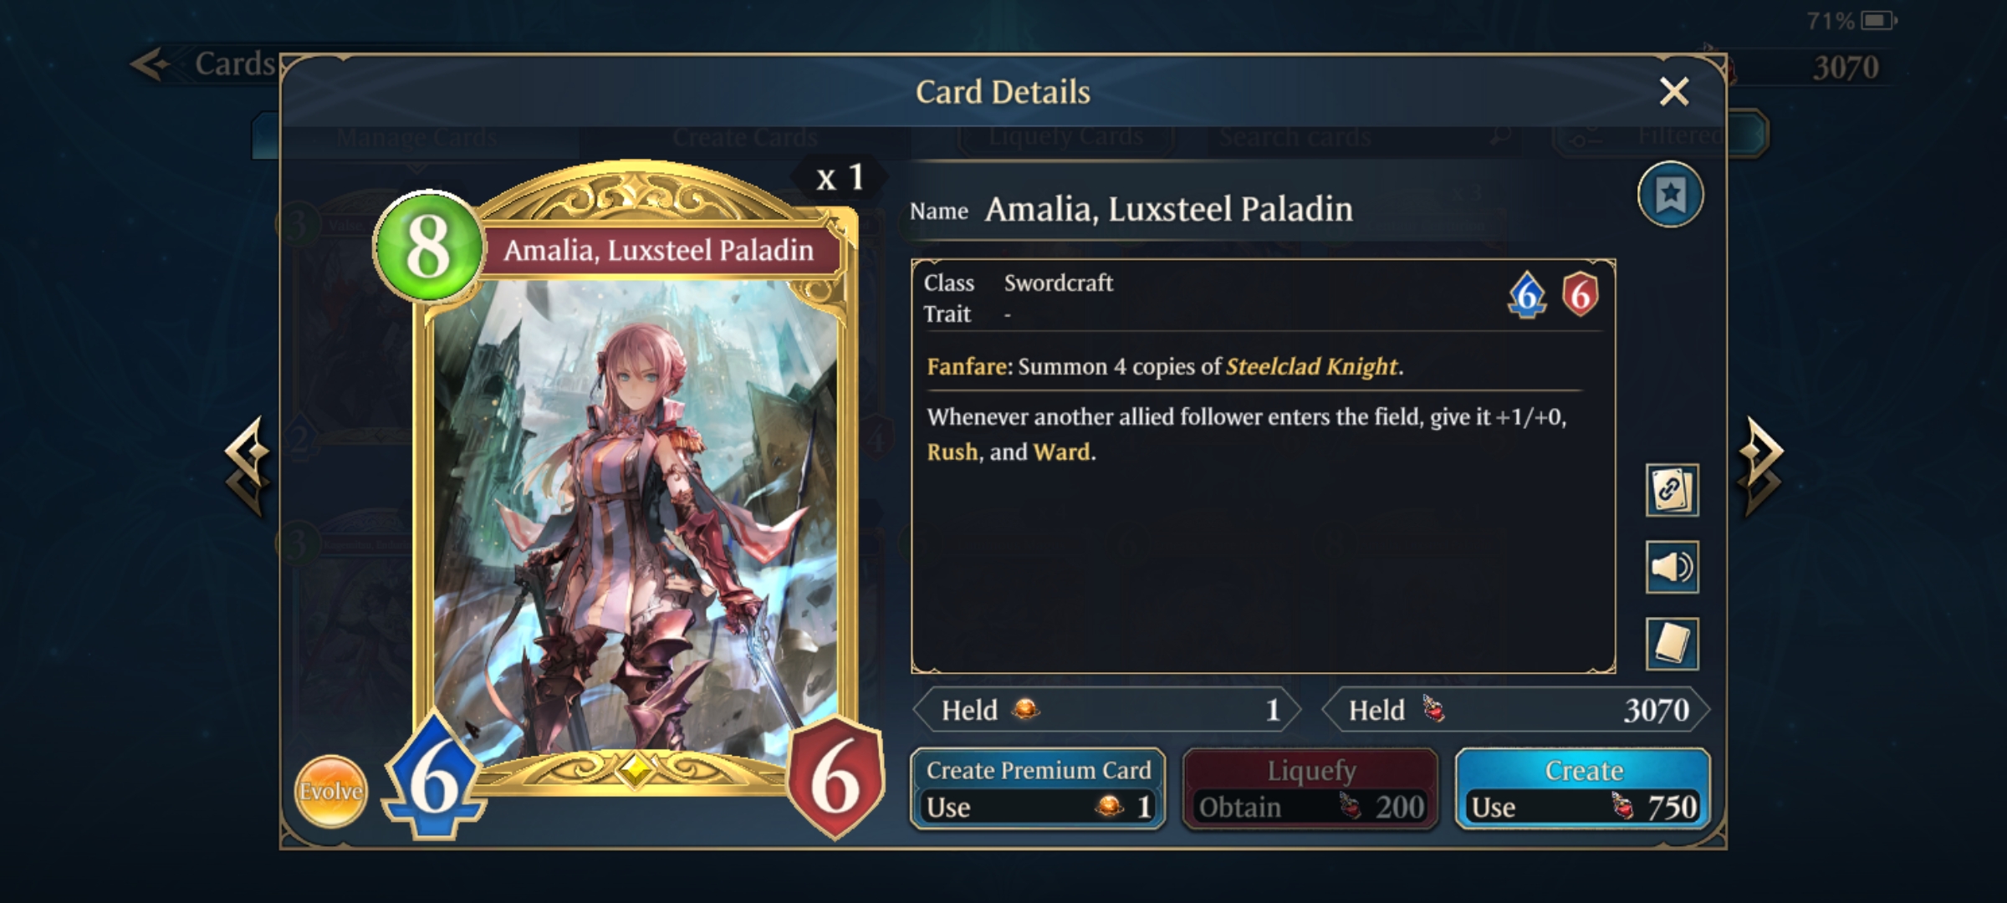
Task: Tap the Ward keyword in description
Action: 1062,452
